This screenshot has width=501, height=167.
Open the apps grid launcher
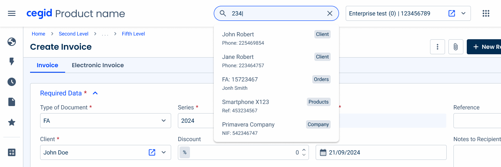[x=486, y=13]
